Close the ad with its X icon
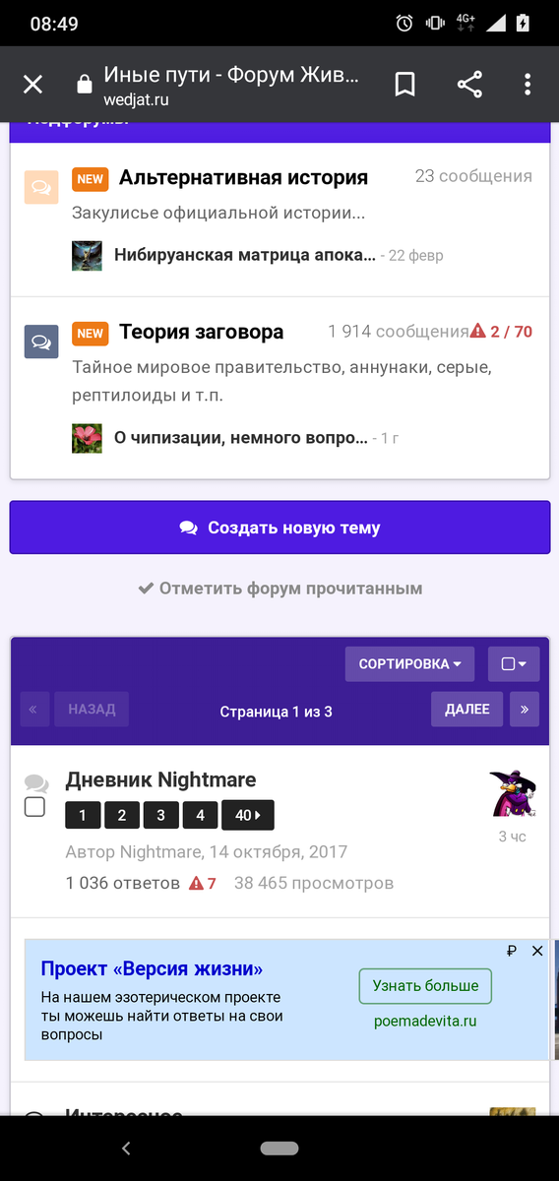This screenshot has height=1181, width=559. (537, 951)
